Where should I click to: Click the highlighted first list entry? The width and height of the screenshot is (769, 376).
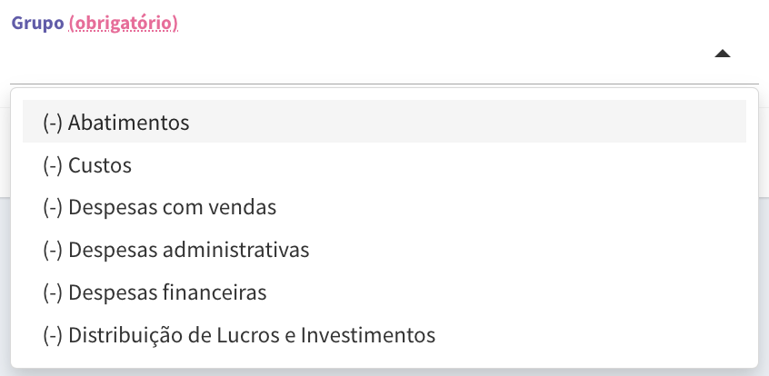point(384,122)
